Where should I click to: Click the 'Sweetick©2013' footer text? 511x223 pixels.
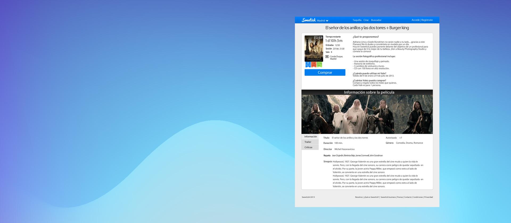coord(308,197)
